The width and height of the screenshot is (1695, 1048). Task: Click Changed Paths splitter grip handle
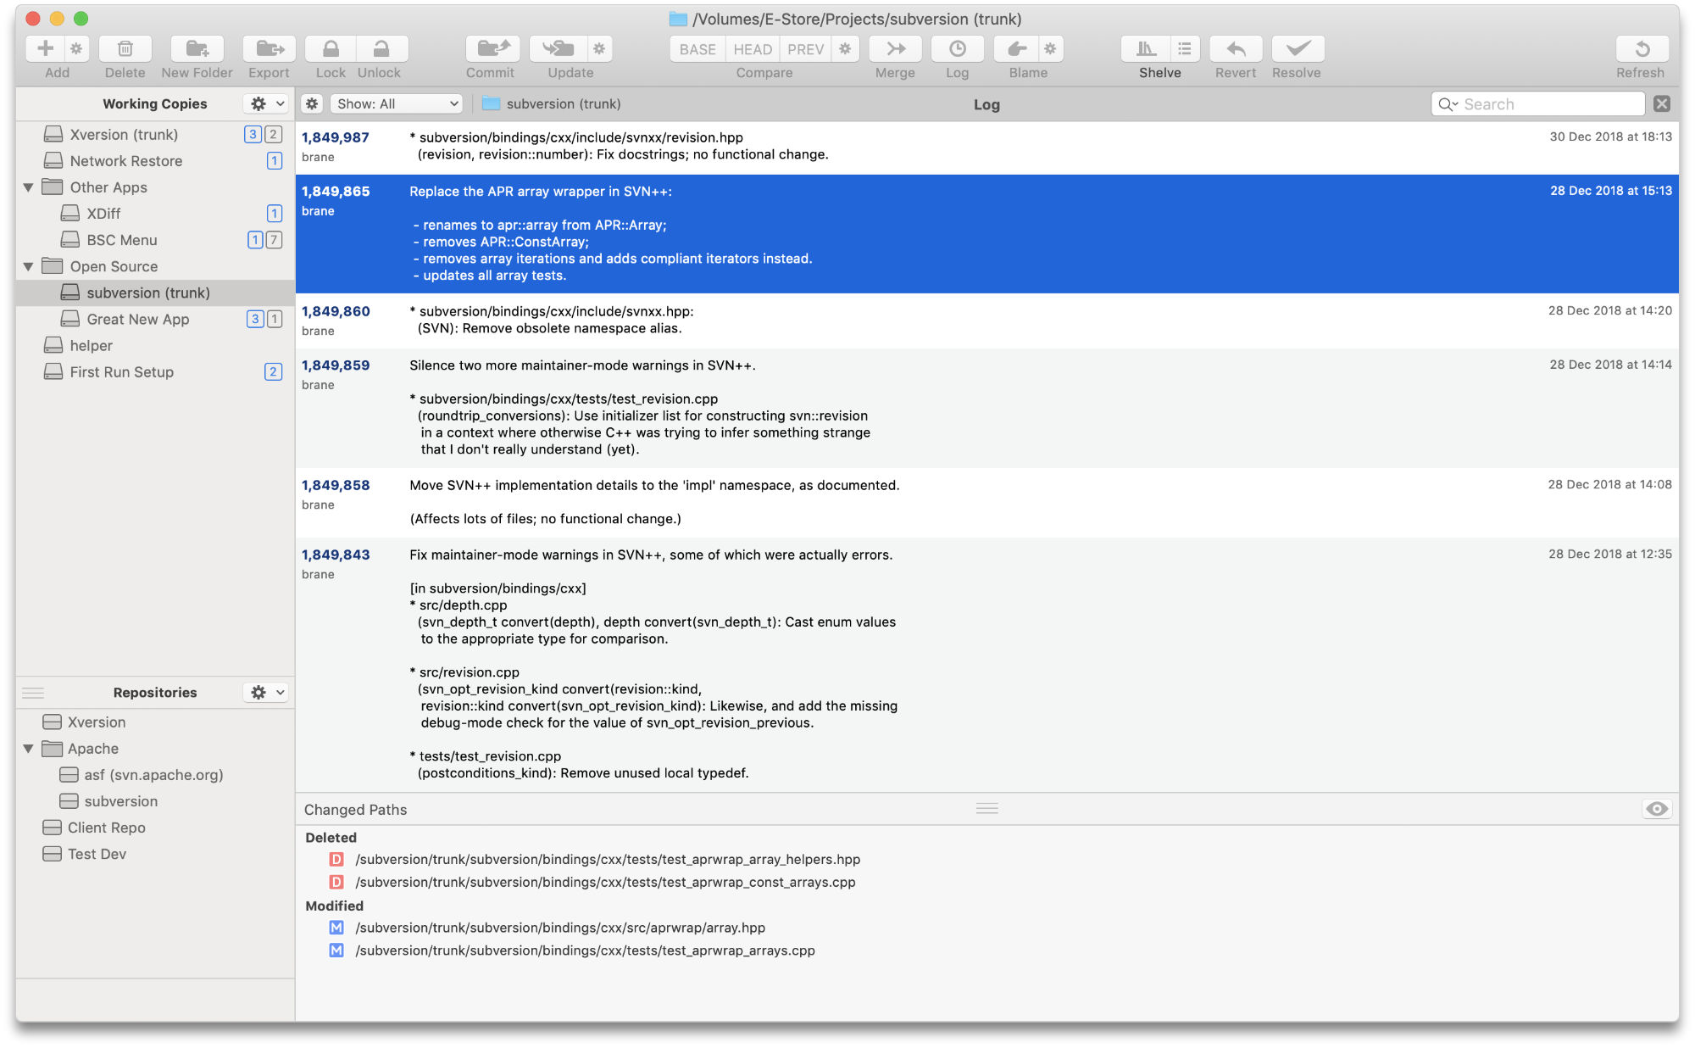(x=987, y=809)
